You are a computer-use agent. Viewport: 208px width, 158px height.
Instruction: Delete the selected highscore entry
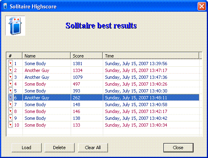tap(59, 148)
